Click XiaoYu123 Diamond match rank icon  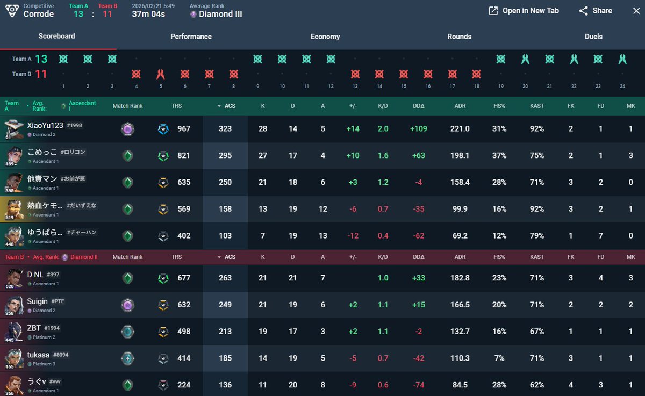(x=127, y=129)
